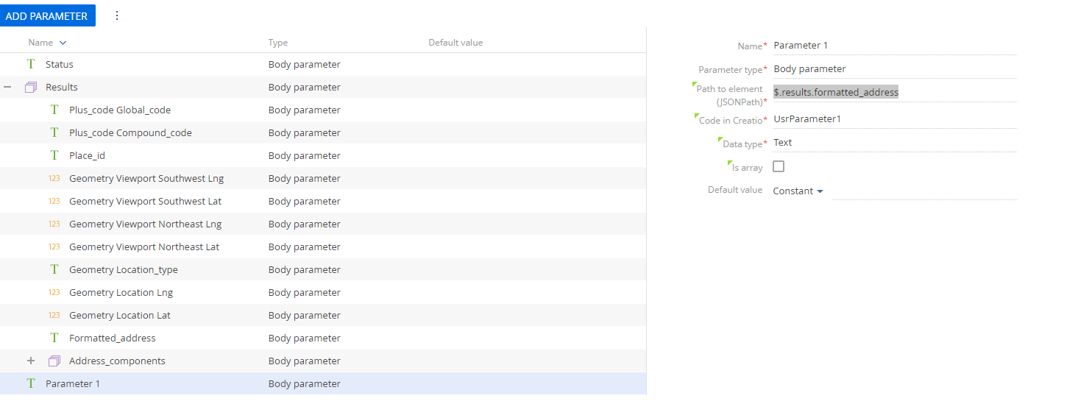Expand the Address_components node

coord(31,361)
